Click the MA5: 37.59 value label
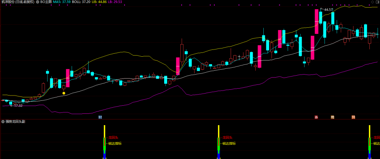 tap(61, 2)
